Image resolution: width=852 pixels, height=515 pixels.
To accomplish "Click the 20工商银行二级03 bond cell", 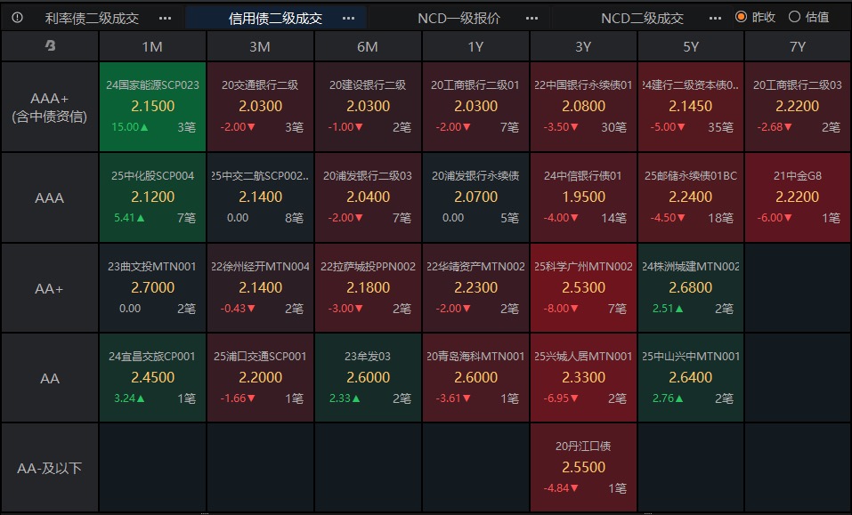I will pyautogui.click(x=798, y=107).
